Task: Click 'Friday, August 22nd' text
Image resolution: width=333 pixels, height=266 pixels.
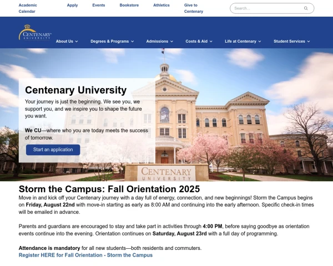Action: tap(50, 205)
